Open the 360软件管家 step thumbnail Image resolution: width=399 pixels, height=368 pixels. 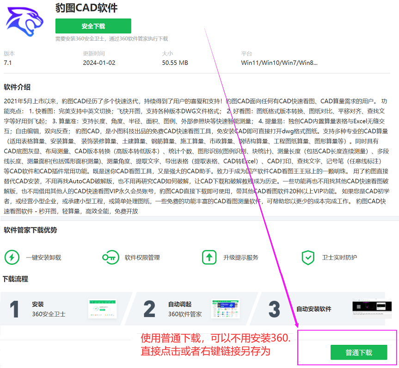click(226, 309)
